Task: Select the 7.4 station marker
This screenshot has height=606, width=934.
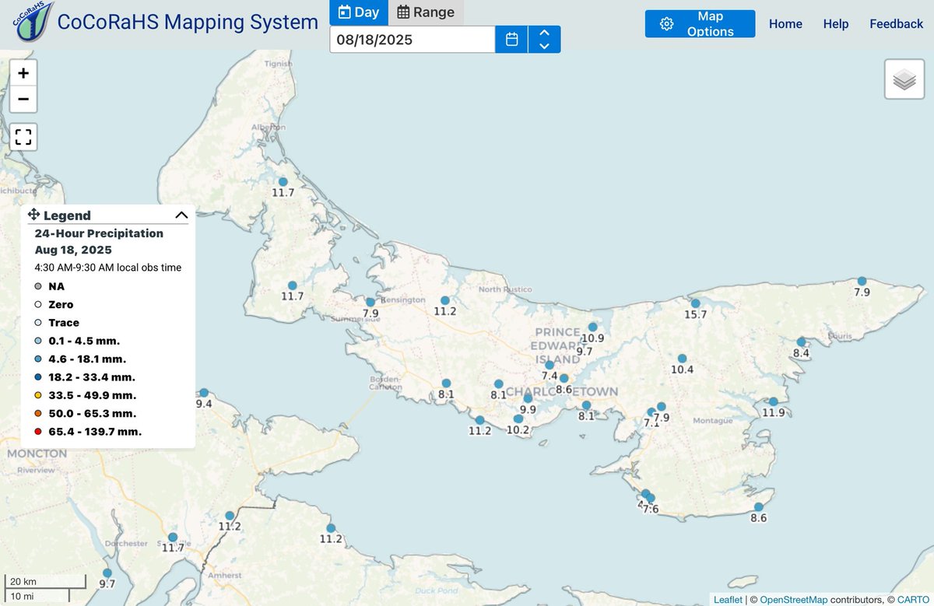Action: (550, 365)
